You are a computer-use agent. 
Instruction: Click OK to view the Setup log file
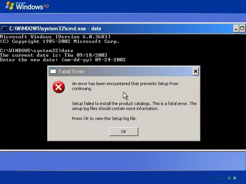point(124,131)
